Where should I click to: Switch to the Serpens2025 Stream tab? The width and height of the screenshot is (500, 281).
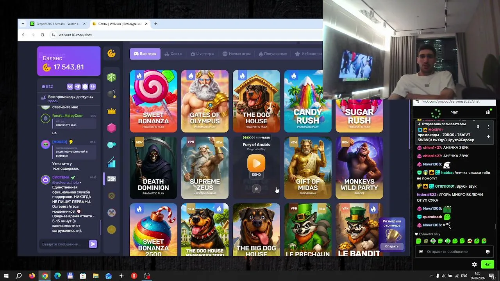tap(58, 24)
